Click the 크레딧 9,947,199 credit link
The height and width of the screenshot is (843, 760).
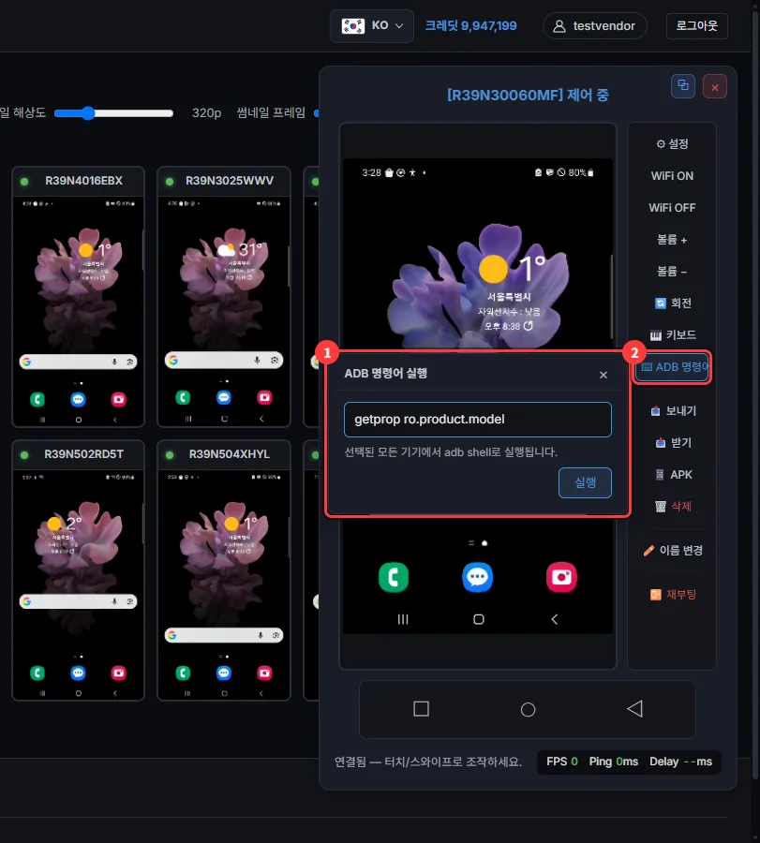point(470,26)
